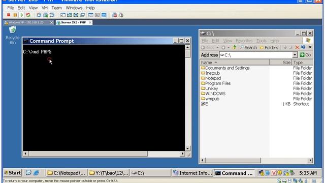
Task: Click the Address field showing C:\
Action: 256,55
